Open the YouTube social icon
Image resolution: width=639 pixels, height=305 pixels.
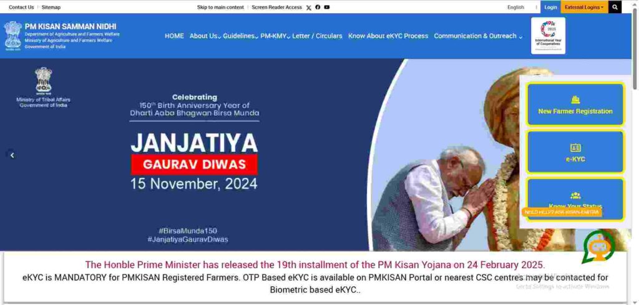[x=327, y=7]
